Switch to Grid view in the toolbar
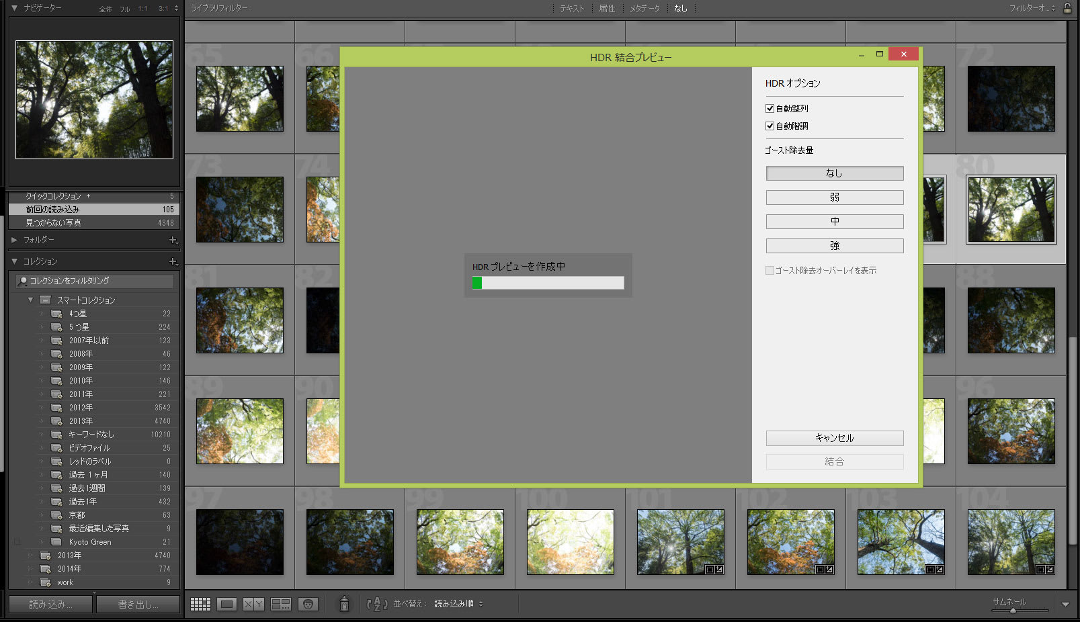 click(x=200, y=605)
